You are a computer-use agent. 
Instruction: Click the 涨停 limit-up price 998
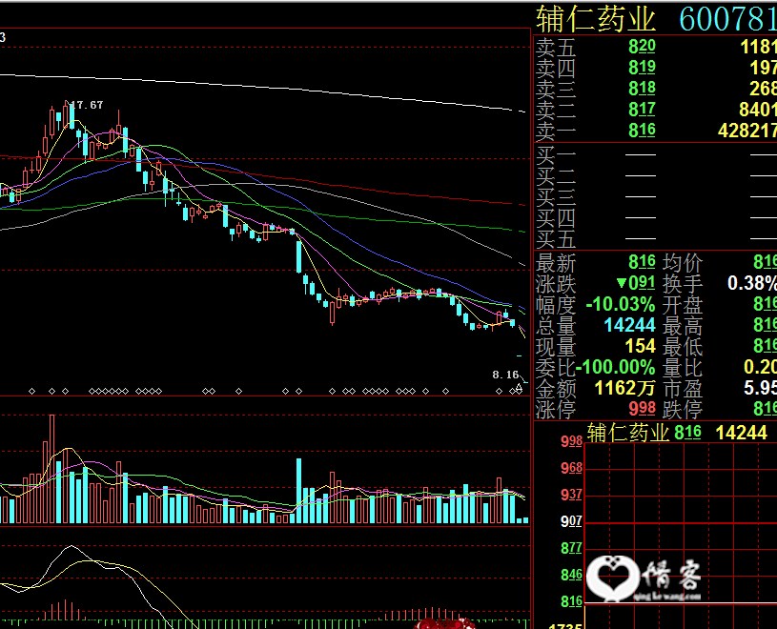pyautogui.click(x=642, y=409)
